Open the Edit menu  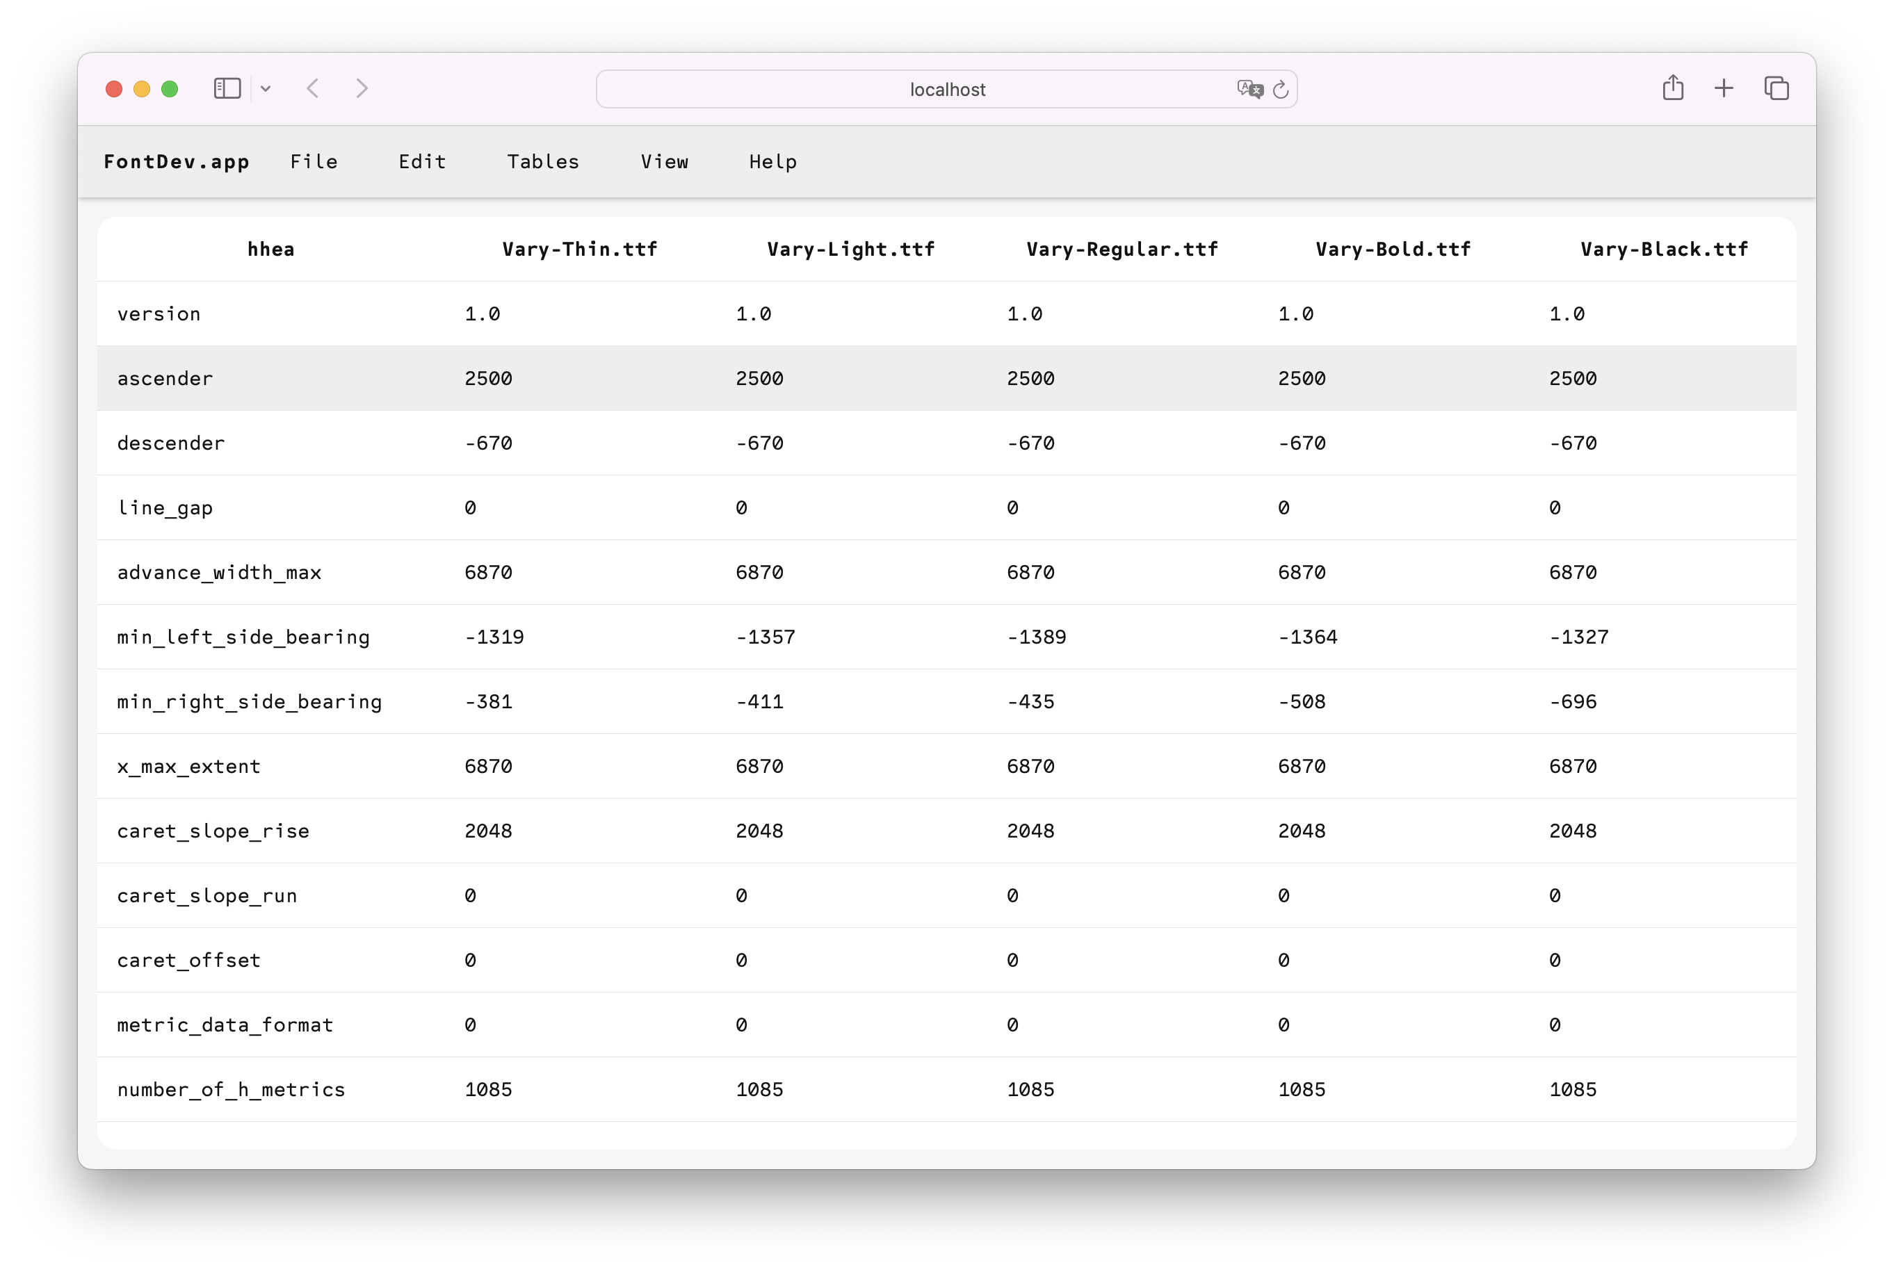point(421,161)
